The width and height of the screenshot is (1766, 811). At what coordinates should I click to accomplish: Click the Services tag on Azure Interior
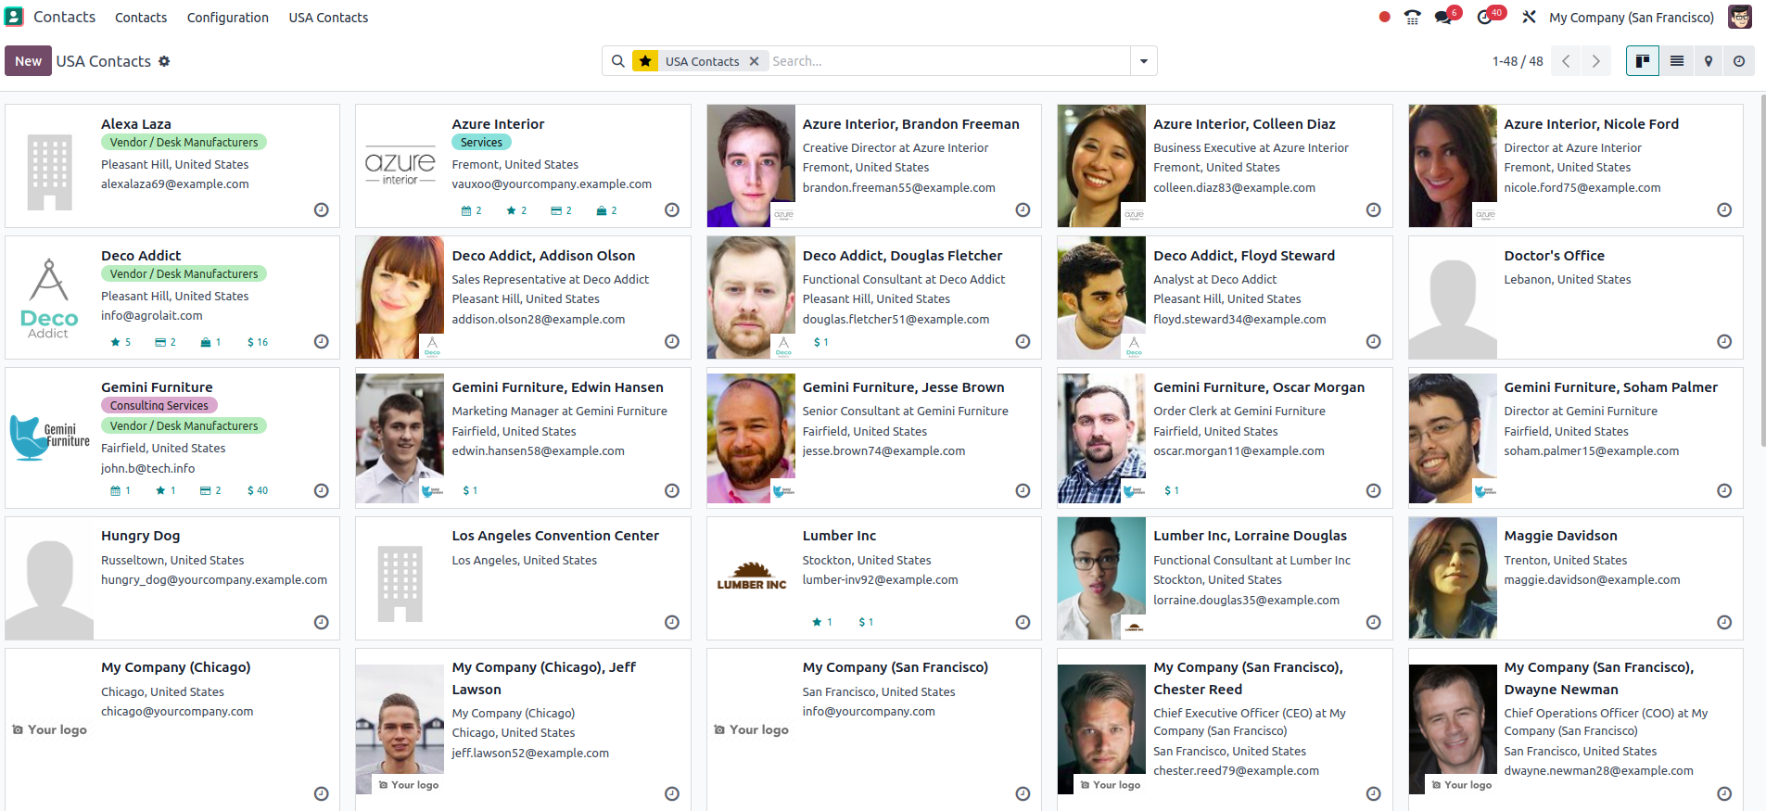click(481, 143)
